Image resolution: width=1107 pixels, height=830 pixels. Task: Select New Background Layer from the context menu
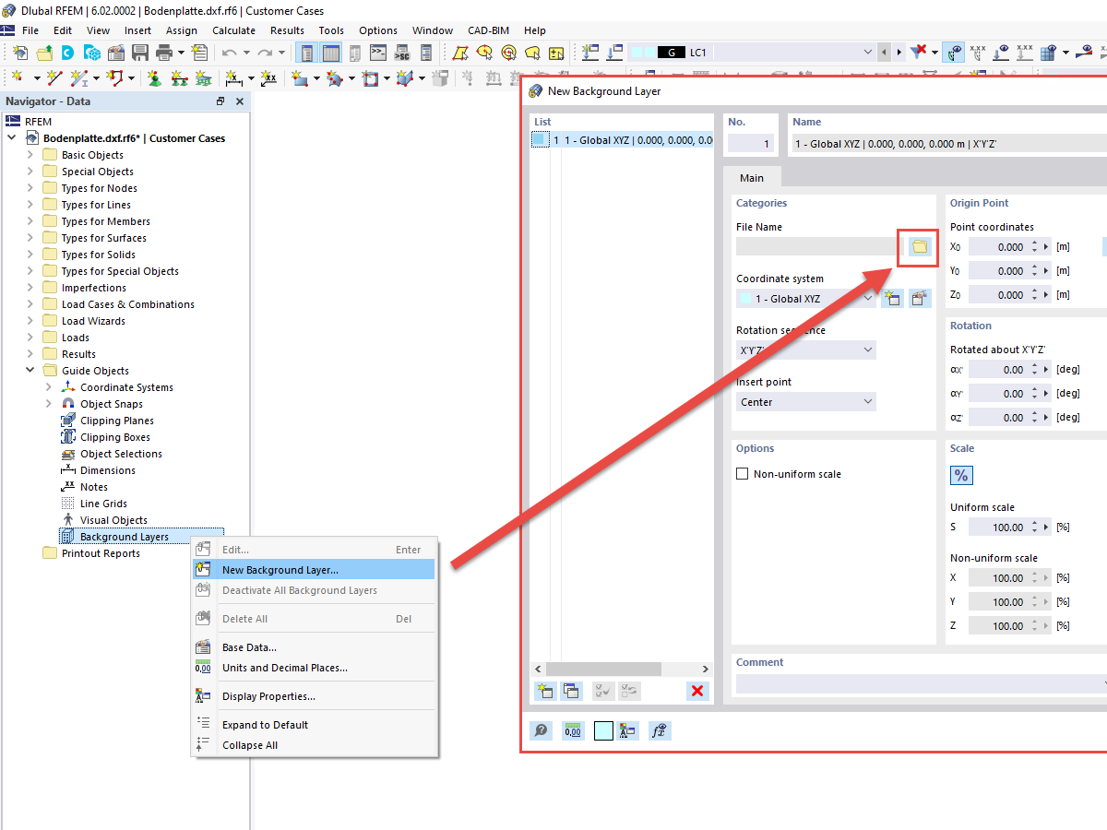tap(281, 569)
